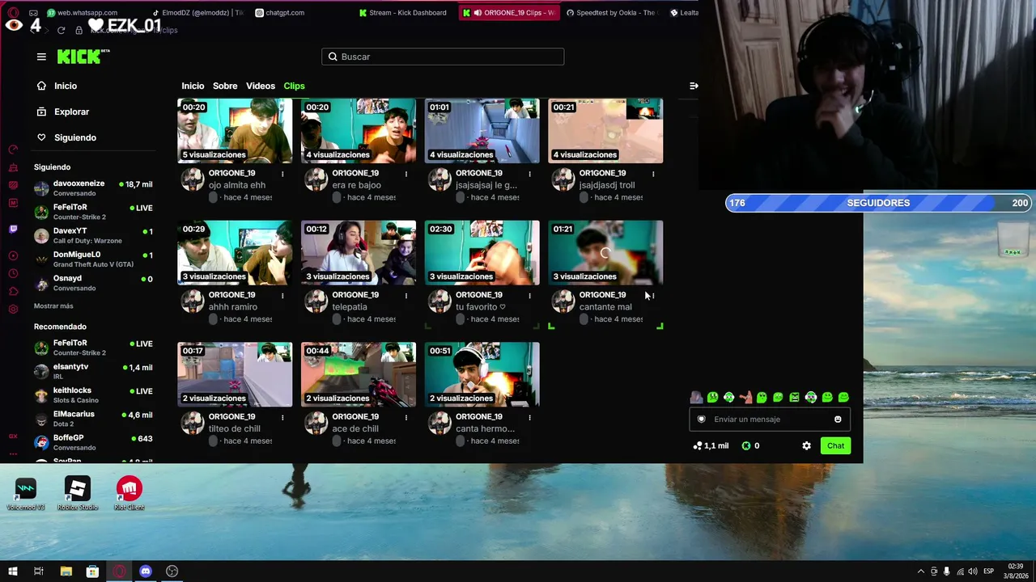Viewport: 1036px width, 582px height.
Task: Reload the page with browser refresh button
Action: pyautogui.click(x=61, y=30)
